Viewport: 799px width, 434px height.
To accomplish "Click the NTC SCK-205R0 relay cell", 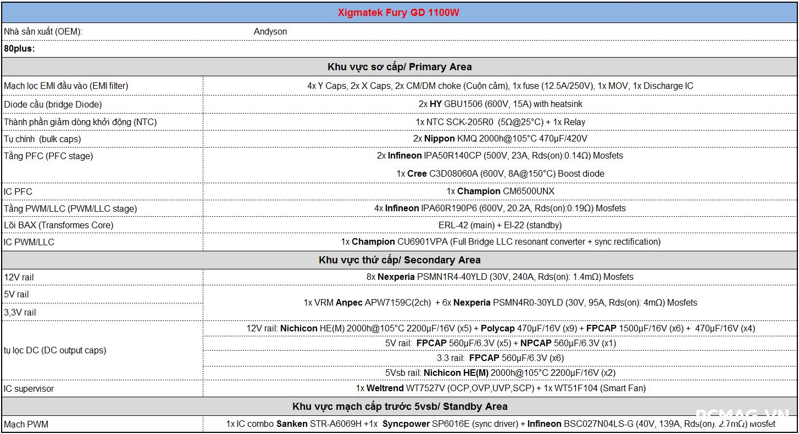I will point(500,122).
